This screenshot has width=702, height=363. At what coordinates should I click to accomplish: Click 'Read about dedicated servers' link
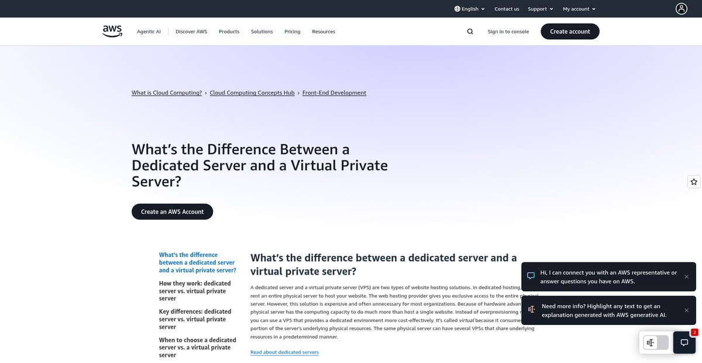[284, 352]
